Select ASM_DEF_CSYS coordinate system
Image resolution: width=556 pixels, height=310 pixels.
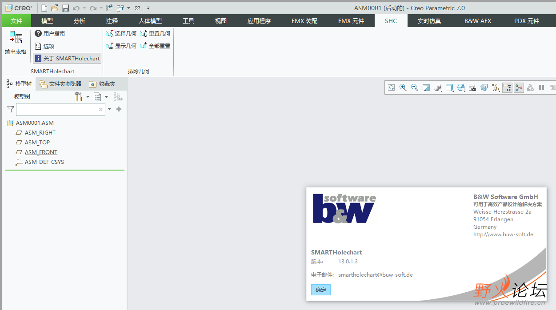tap(44, 162)
